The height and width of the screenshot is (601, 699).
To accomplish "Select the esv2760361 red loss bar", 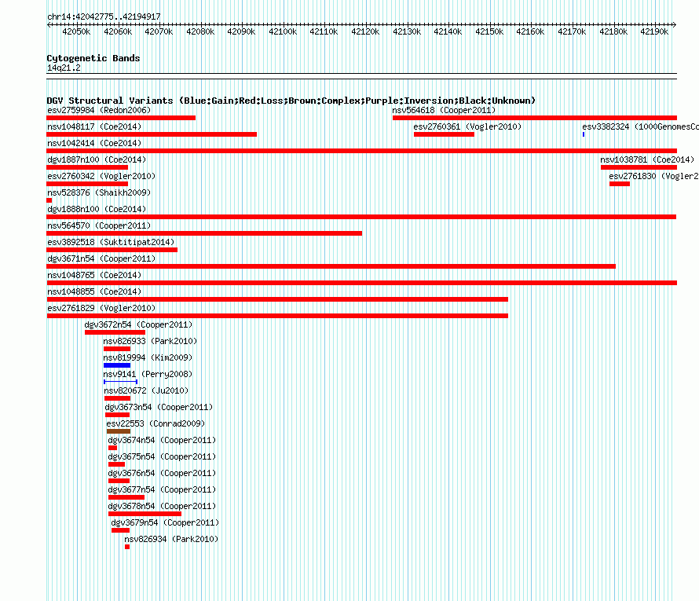I will point(444,134).
